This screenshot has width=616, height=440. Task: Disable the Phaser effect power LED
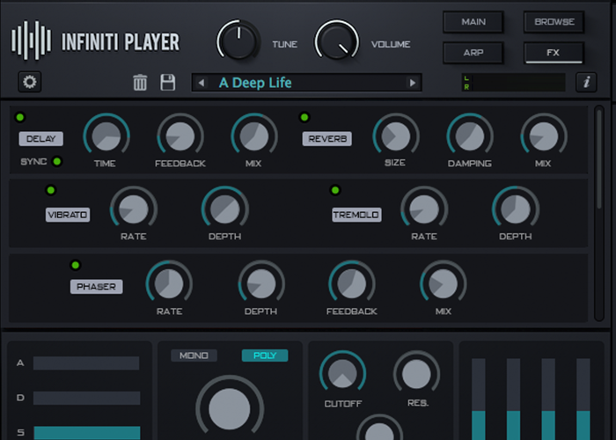coord(75,265)
